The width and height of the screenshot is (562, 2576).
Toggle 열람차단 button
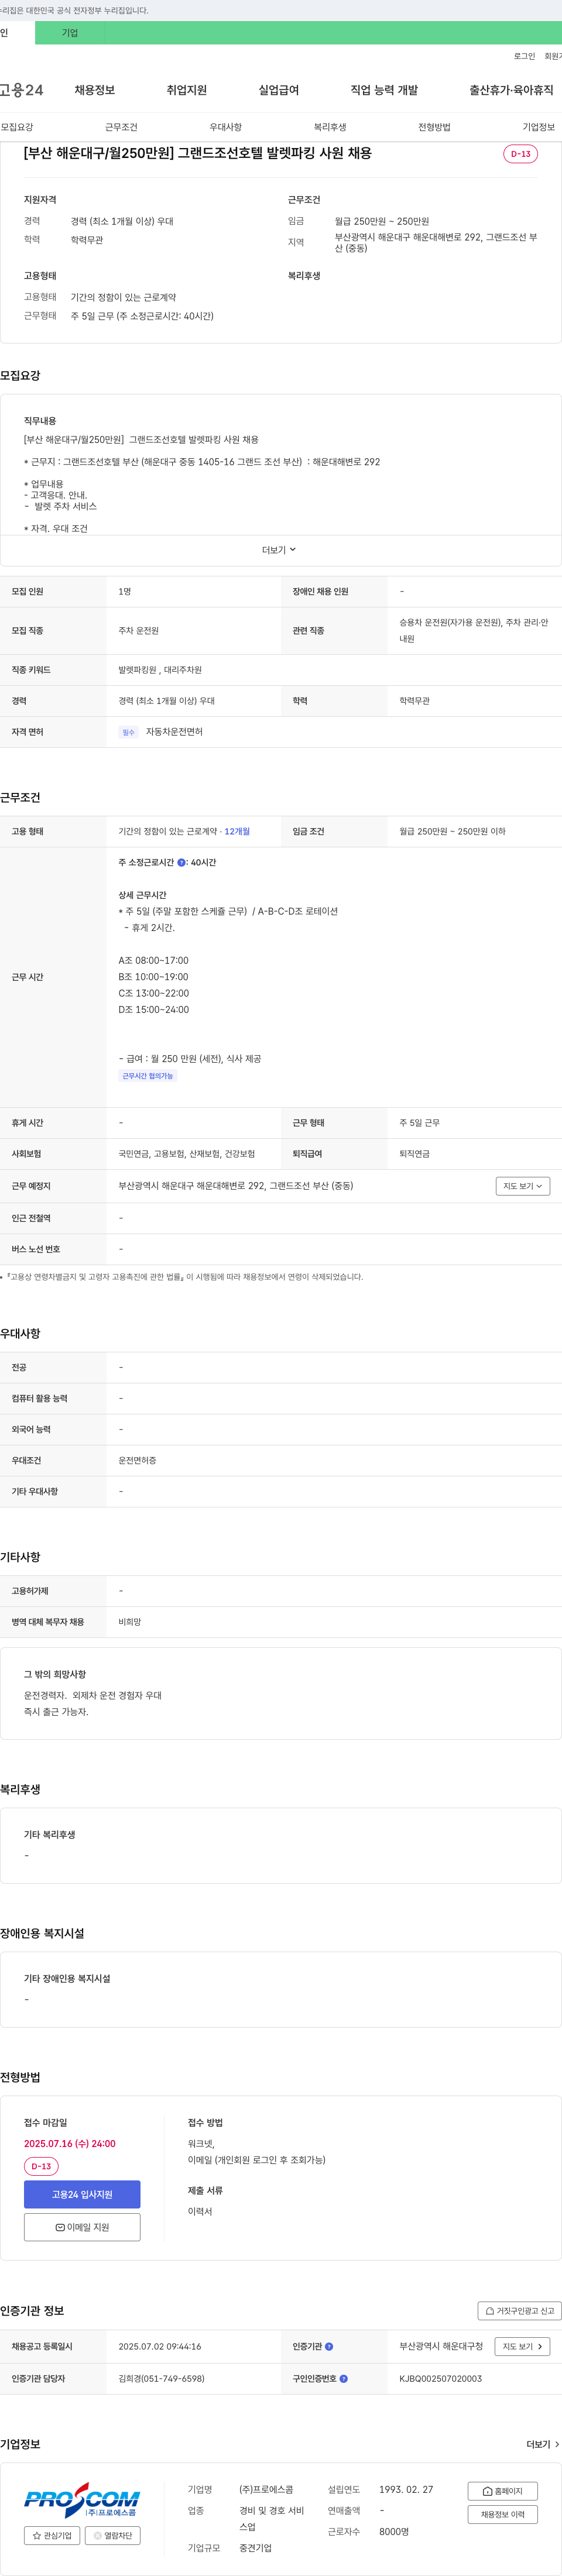pyautogui.click(x=113, y=2535)
